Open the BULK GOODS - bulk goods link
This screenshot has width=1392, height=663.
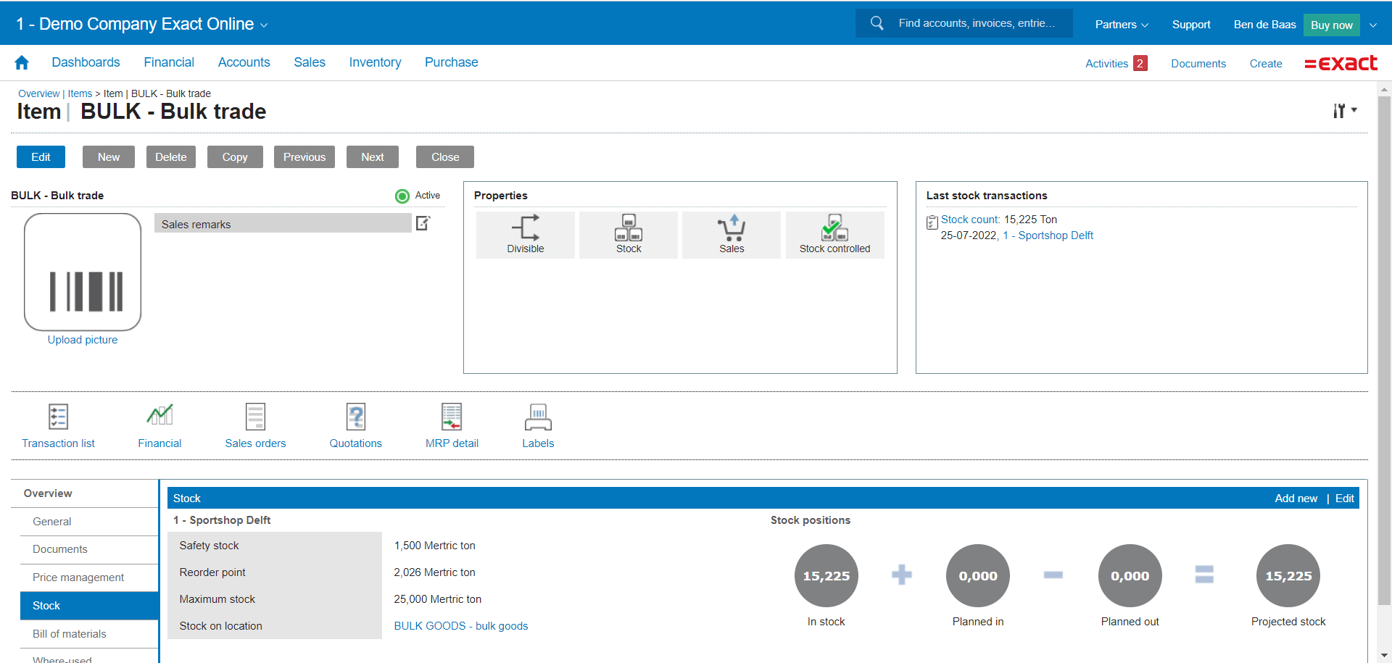(461, 626)
